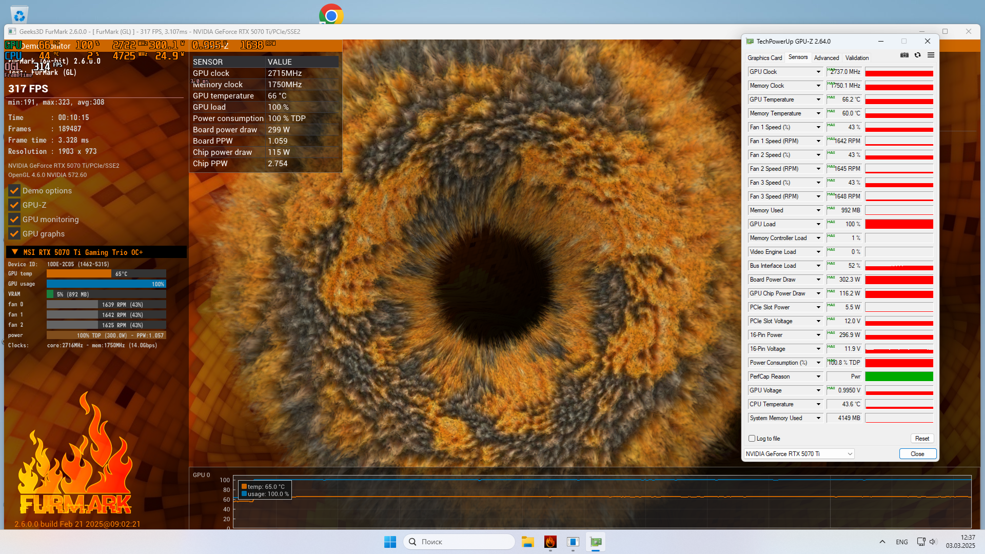Open the CPU Temperature sensor dropdown
This screenshot has height=554, width=985.
coord(818,404)
